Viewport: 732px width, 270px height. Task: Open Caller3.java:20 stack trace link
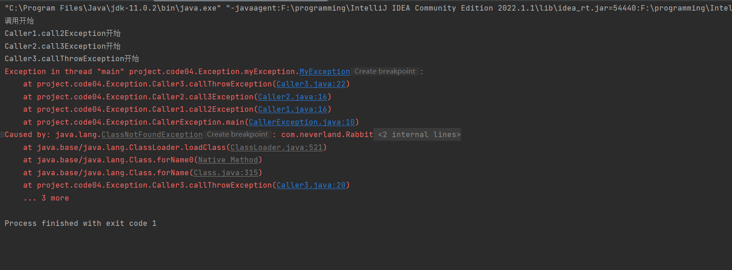click(311, 185)
